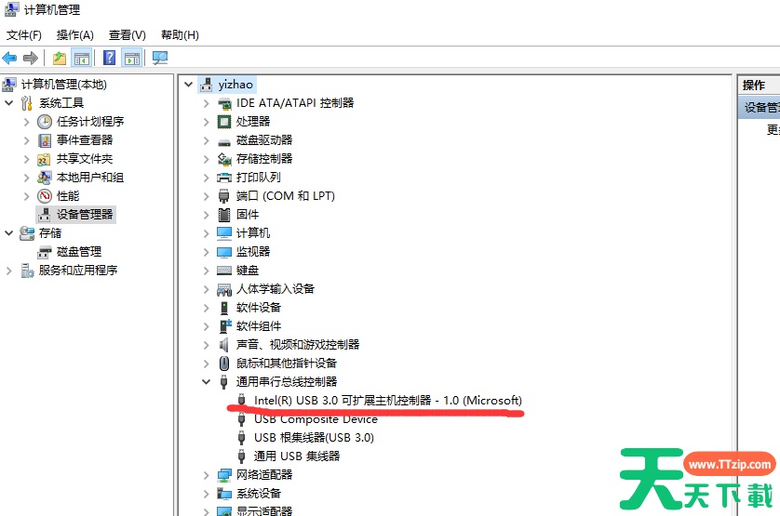Click the Processors chip icon
Image resolution: width=780 pixels, height=516 pixels.
click(x=224, y=122)
